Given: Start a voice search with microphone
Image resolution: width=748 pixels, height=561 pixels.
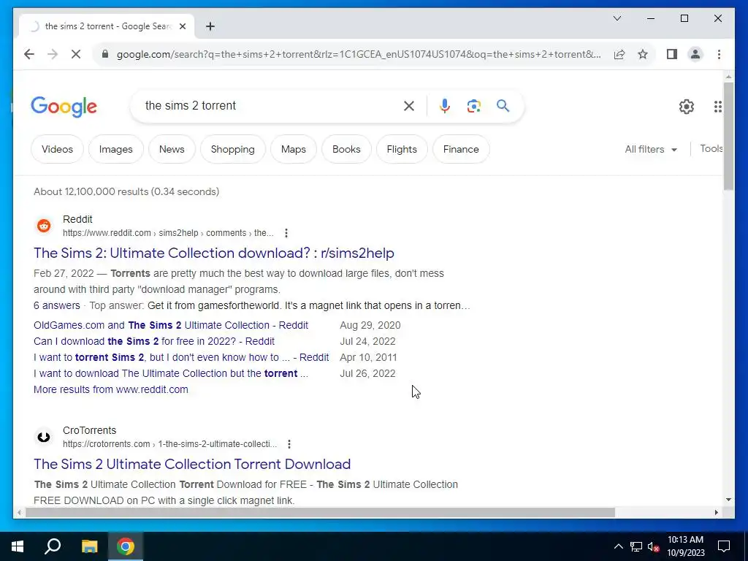Looking at the screenshot, I should coord(445,106).
